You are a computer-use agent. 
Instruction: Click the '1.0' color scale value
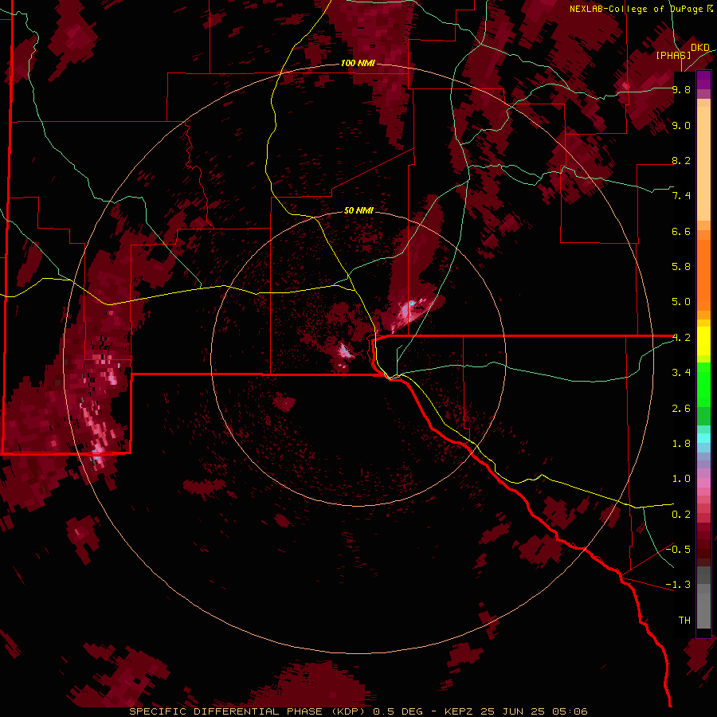pyautogui.click(x=681, y=479)
